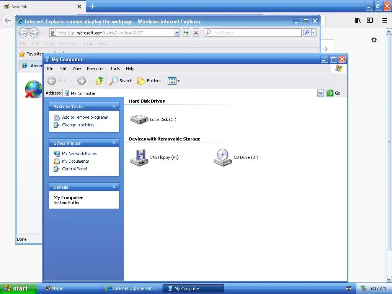
Task: Open Internet Explorer Tools menu
Action: tap(88, 44)
